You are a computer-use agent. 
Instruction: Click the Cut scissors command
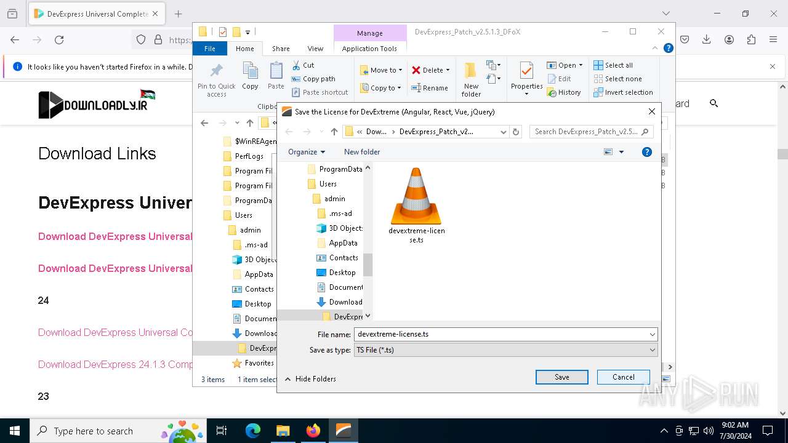(303, 65)
